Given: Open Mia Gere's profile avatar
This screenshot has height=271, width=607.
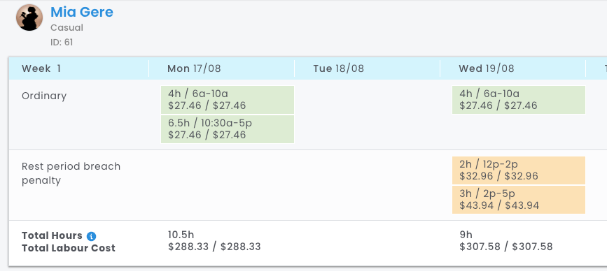Looking at the screenshot, I should tap(29, 17).
